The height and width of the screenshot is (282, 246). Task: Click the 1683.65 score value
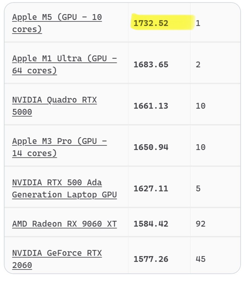coord(151,65)
